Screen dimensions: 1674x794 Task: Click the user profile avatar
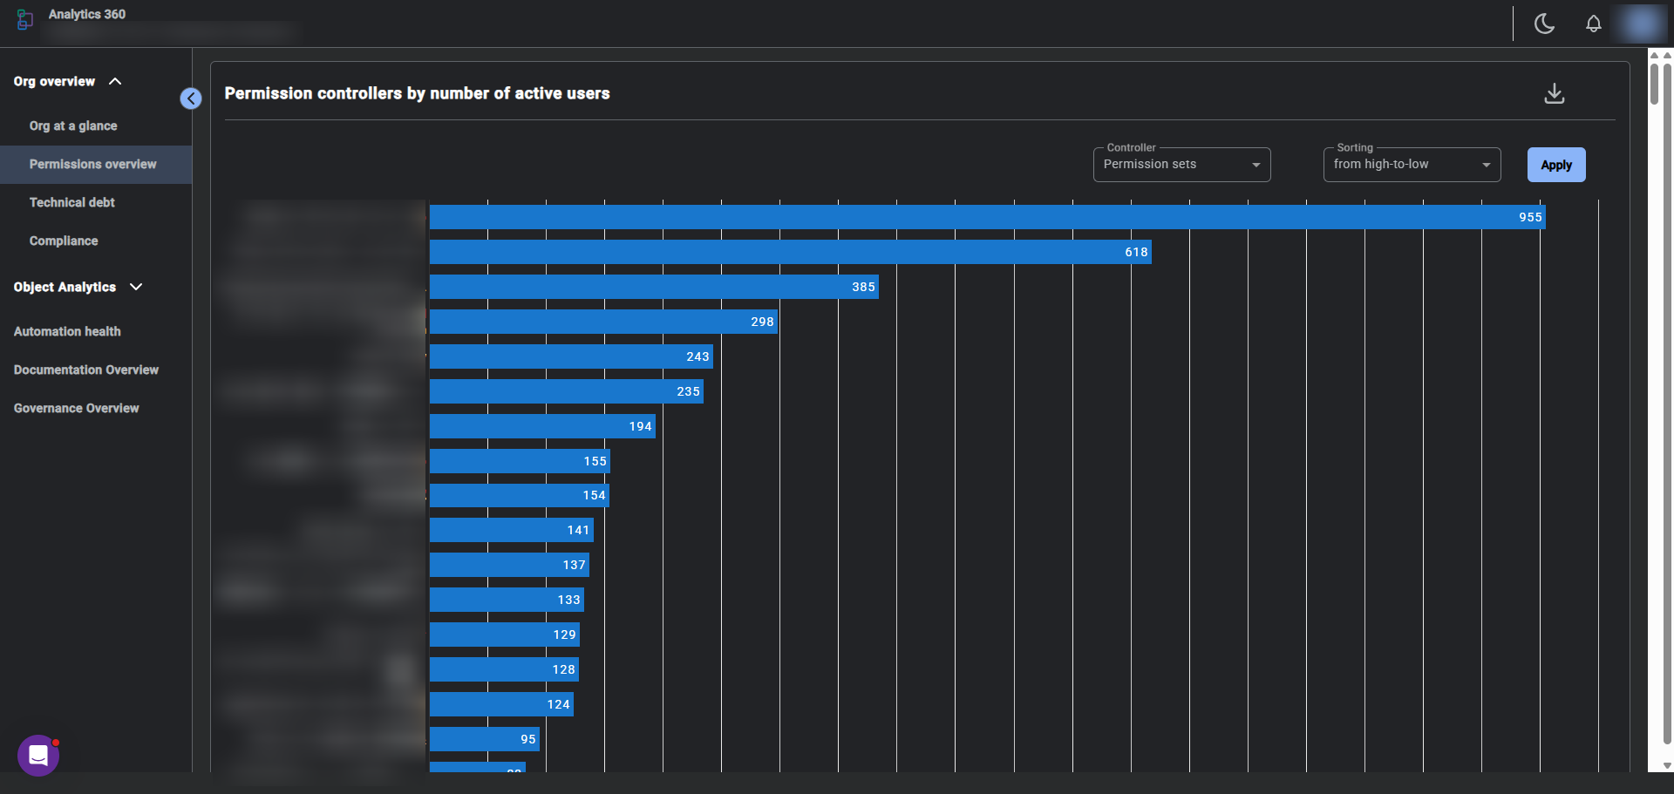pyautogui.click(x=1640, y=24)
